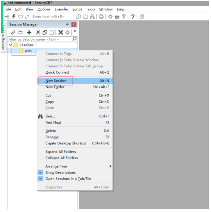
Task: Open the Transfer menu
Action: click(61, 9)
